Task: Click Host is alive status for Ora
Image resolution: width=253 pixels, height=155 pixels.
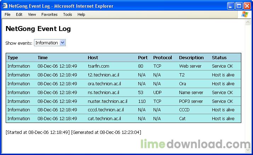Action: [223, 84]
